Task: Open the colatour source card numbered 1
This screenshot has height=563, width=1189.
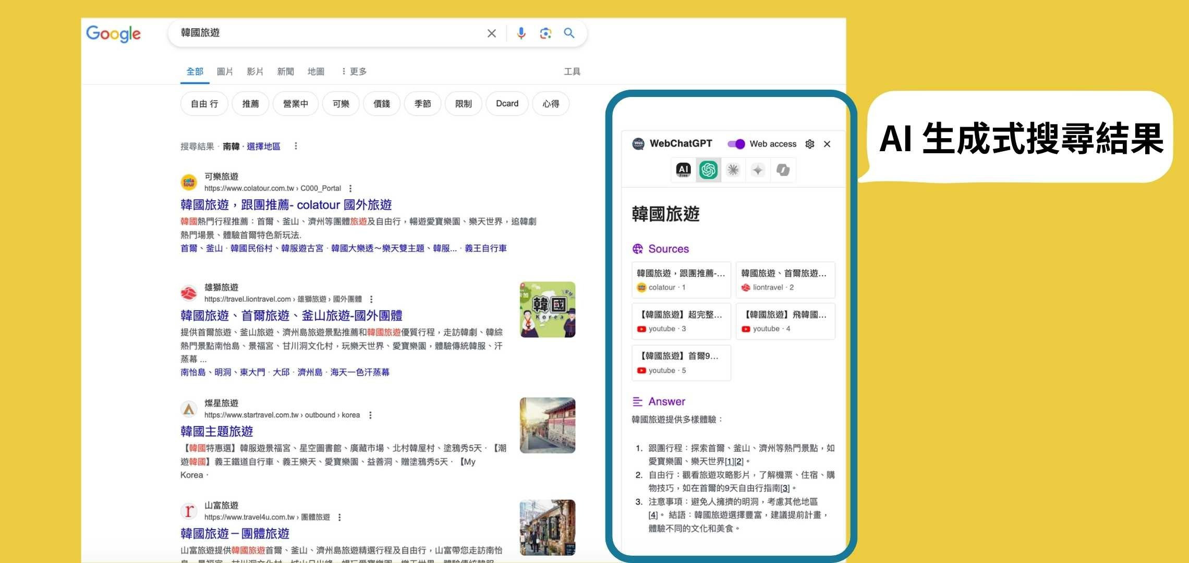Action: click(x=681, y=280)
